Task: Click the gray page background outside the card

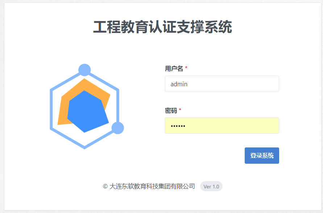Action: coord(2,109)
